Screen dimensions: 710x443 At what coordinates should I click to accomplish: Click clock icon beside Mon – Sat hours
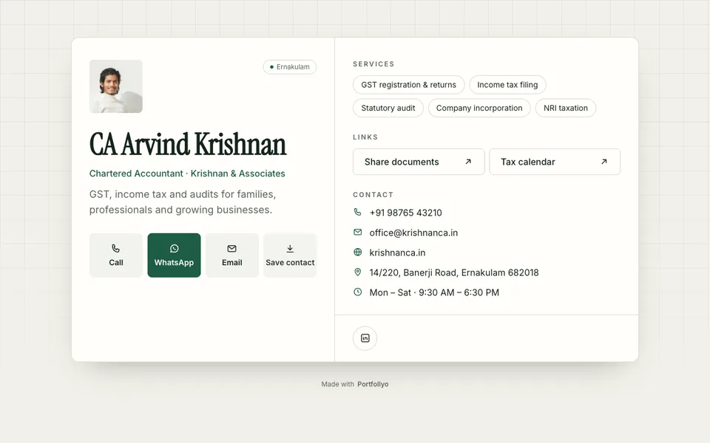click(358, 292)
